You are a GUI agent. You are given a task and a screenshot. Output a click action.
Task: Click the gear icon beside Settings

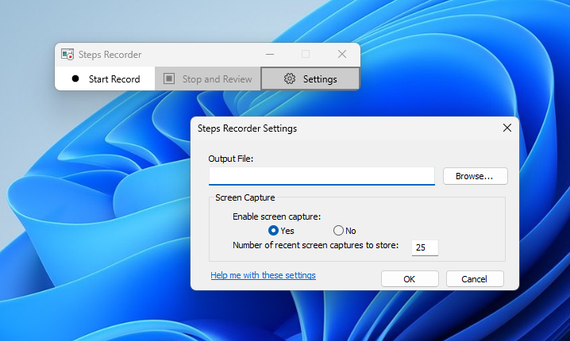pos(289,79)
